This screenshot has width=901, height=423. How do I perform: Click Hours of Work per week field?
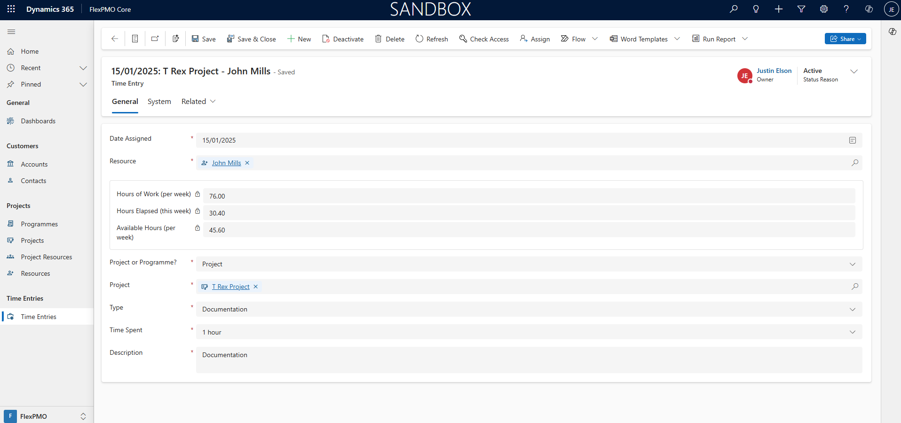pyautogui.click(x=529, y=196)
